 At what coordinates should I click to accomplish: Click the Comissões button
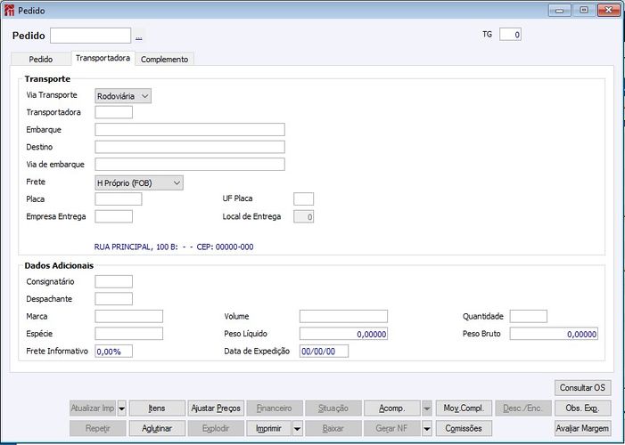click(464, 429)
